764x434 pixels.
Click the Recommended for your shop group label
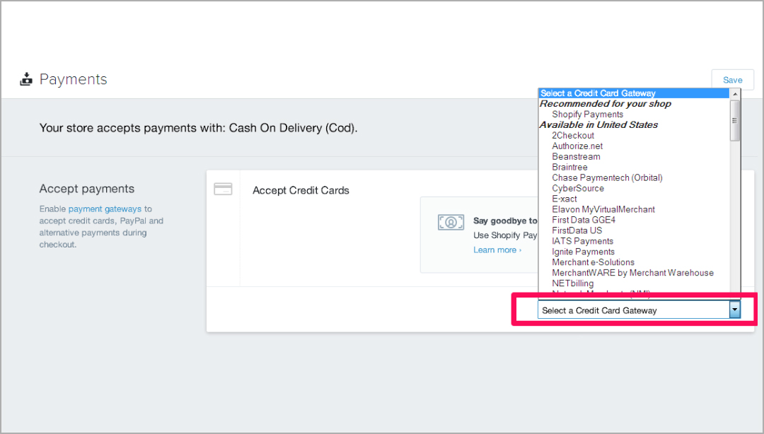point(605,104)
